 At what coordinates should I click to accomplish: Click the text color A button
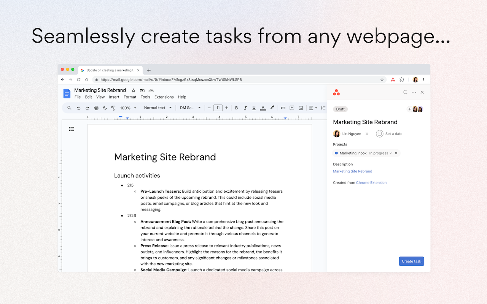click(263, 108)
